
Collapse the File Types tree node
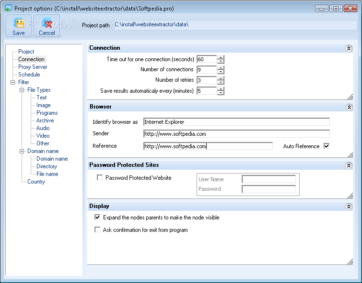click(x=22, y=90)
